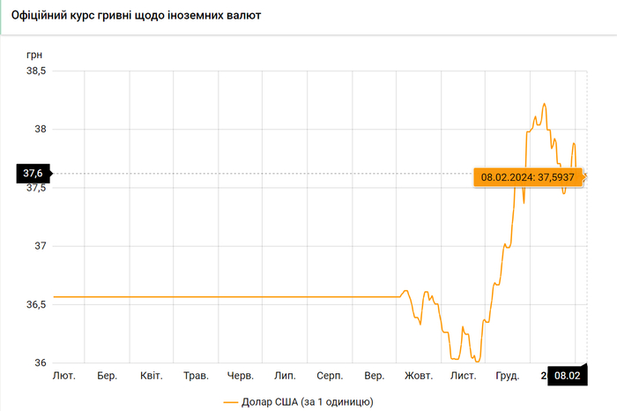The width and height of the screenshot is (617, 411).
Task: Click the "Серп." month axis label
Action: (x=330, y=376)
